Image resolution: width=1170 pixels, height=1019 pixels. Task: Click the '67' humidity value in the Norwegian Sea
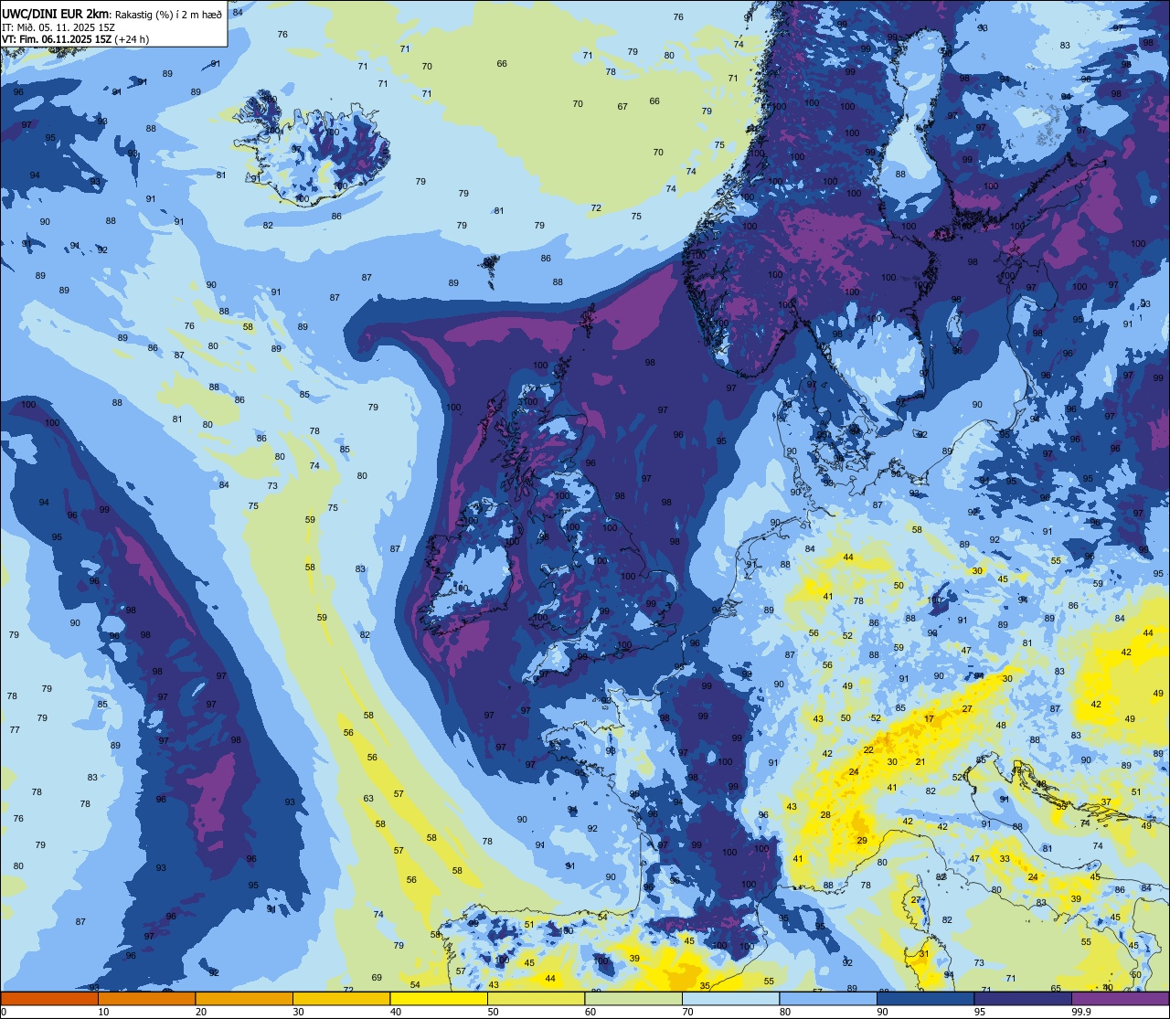[x=622, y=107]
